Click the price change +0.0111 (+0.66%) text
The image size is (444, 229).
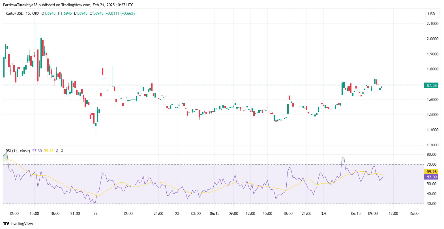[120, 13]
